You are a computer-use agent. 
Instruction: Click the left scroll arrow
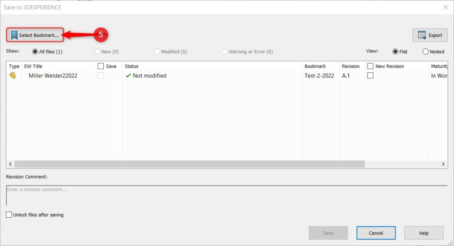[x=11, y=164]
